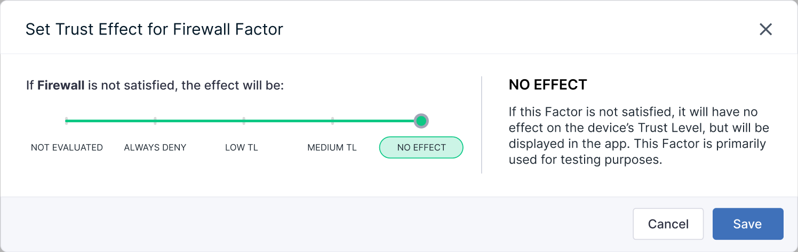Screen dimensions: 798x252
Task: Click slider track between Low TL and Medium TL ticks
Action: 288,121
